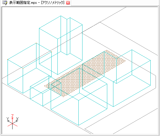Click the red tip of the Z axis arrow
The image size is (160, 136).
point(13,118)
